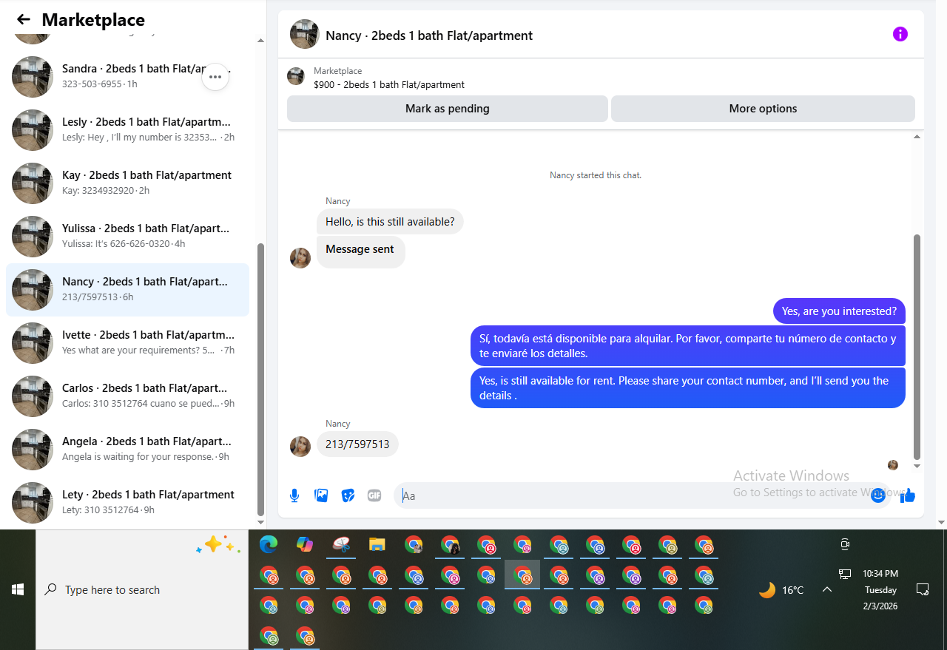
Task: Click Nancy's avatar beside the Message sent bubble
Action: (x=300, y=257)
